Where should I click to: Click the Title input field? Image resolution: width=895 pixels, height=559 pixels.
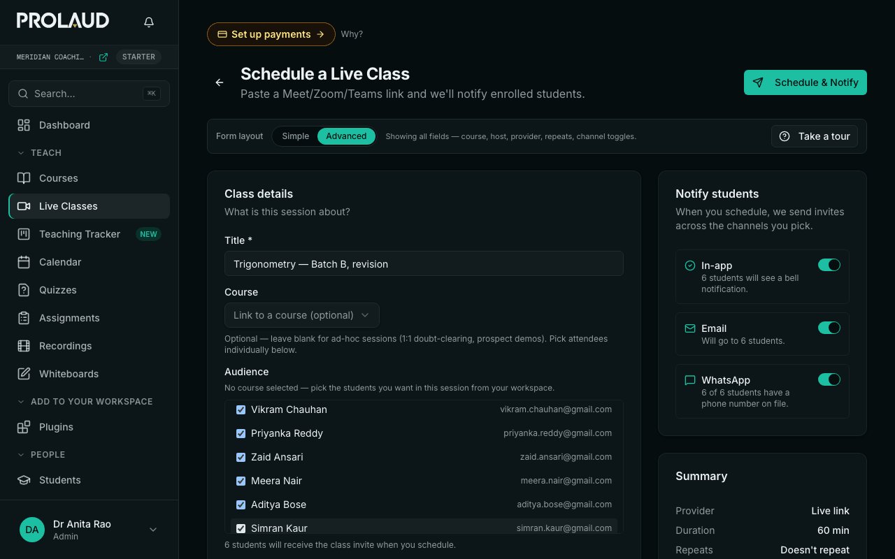click(424, 263)
